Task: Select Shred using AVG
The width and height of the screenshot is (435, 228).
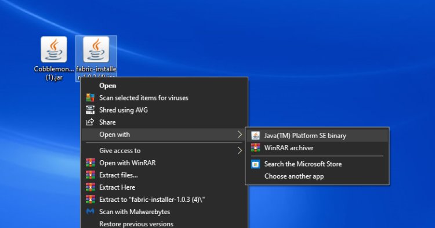Action: tap(164, 110)
